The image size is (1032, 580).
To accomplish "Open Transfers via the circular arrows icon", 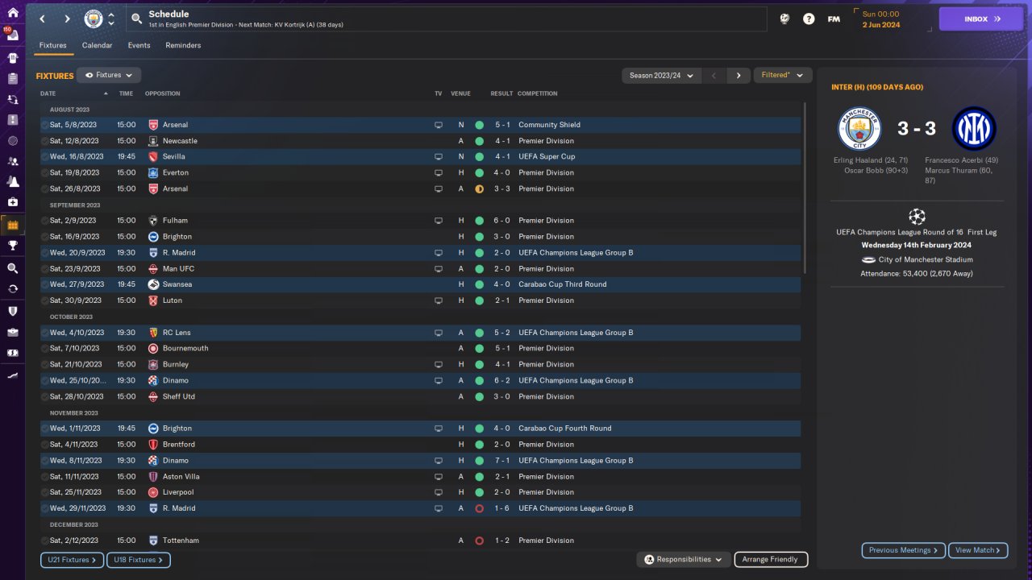I will [12, 288].
